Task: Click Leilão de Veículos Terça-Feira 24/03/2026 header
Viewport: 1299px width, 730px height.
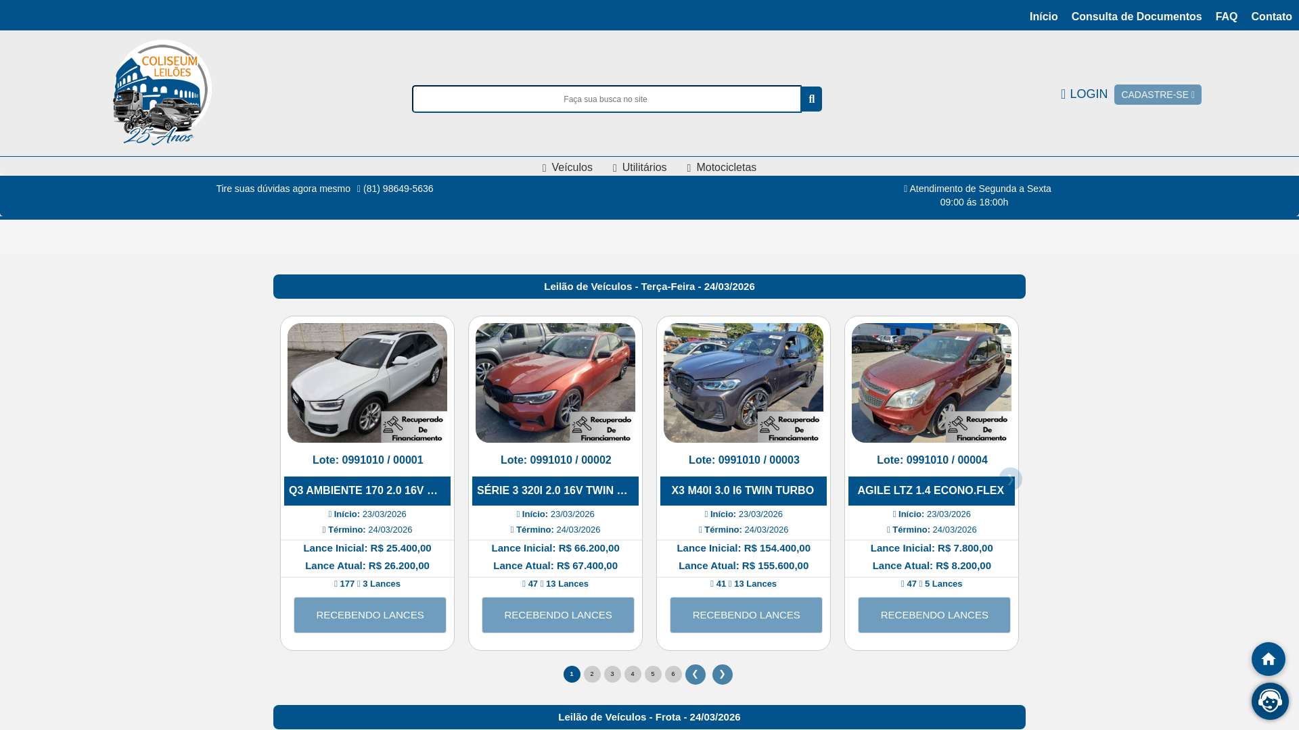Action: (649, 287)
